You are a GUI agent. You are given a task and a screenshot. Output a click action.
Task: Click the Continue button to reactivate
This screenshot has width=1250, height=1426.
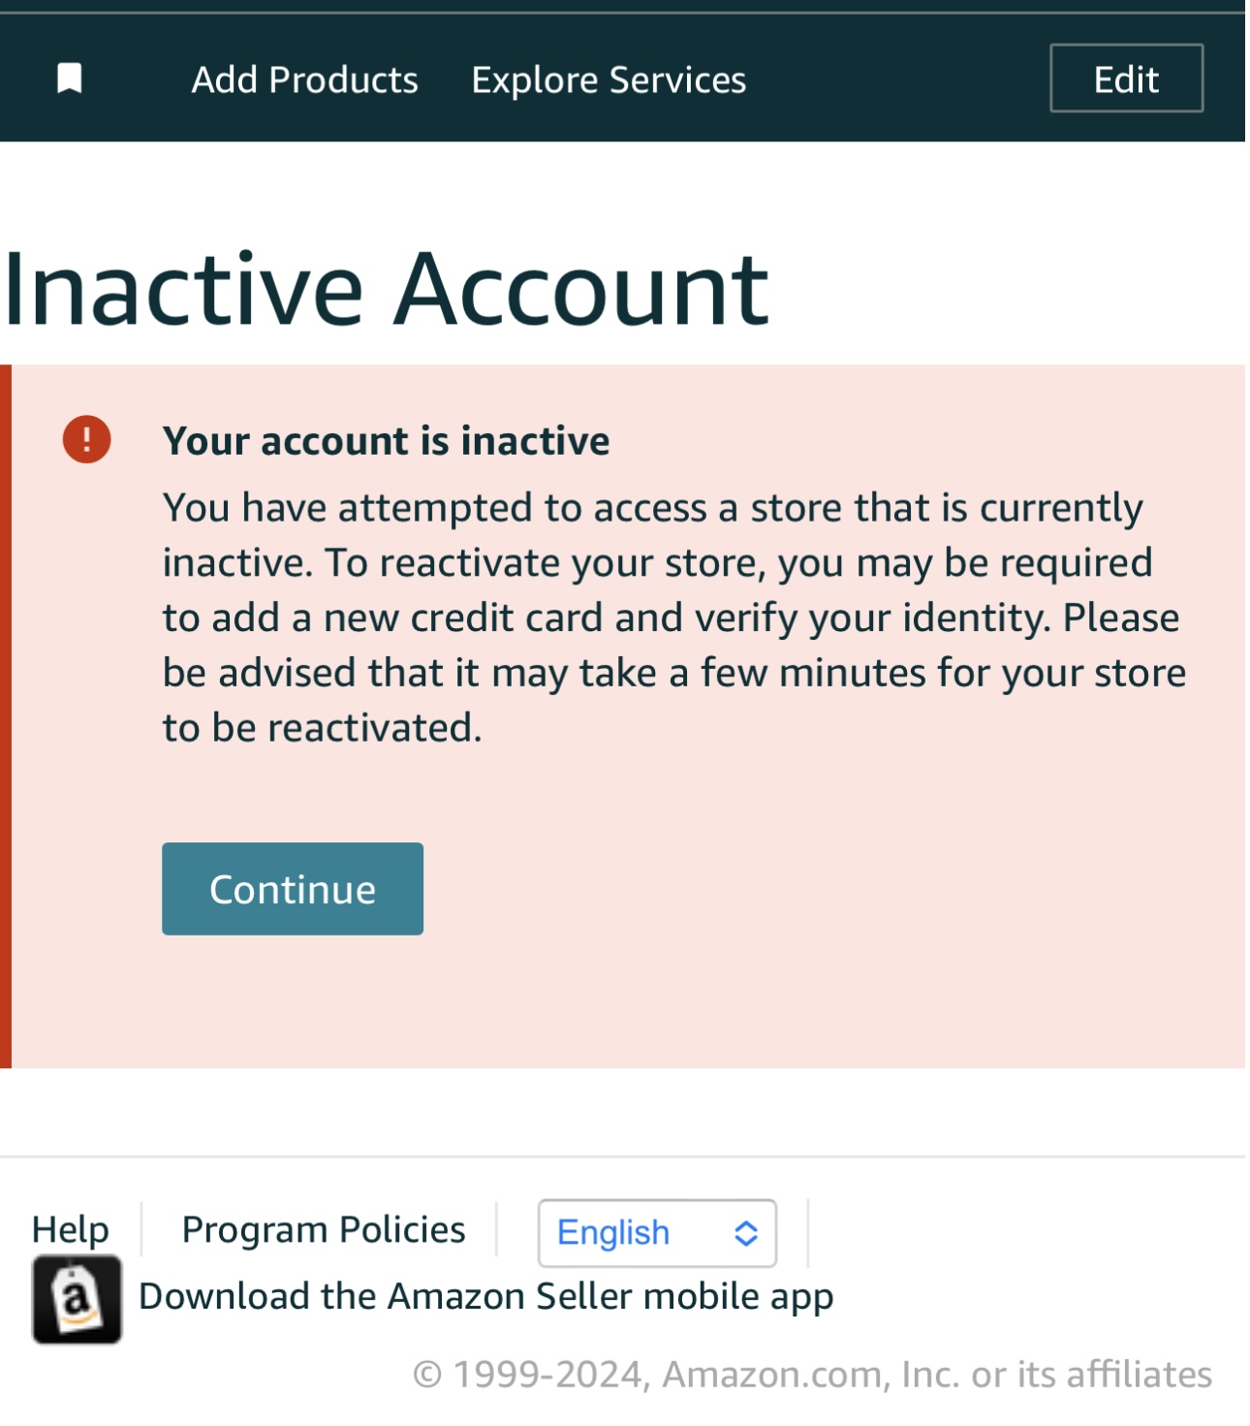(293, 889)
